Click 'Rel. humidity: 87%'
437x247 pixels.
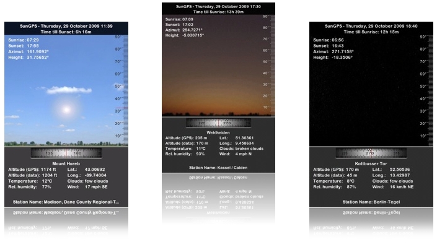(335, 187)
